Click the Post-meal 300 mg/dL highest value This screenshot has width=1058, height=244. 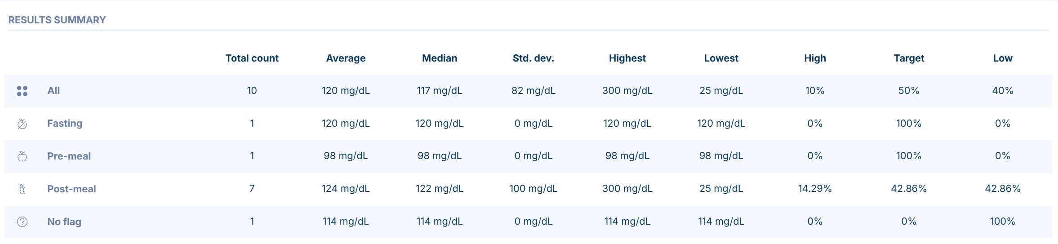627,189
